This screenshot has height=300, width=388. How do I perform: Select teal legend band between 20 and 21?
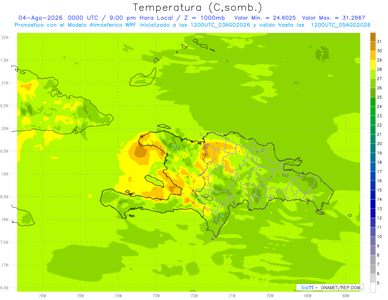(373, 139)
